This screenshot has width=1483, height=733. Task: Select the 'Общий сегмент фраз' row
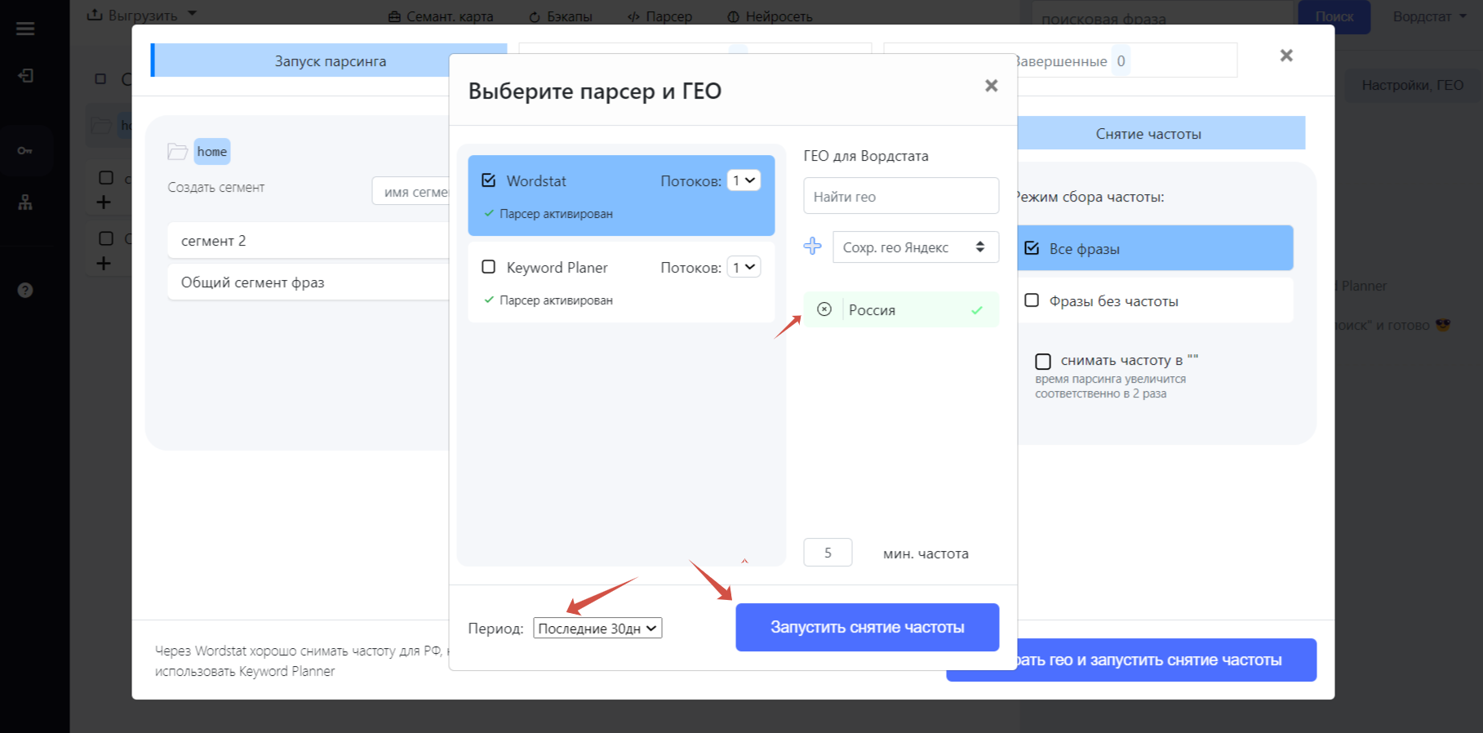tap(309, 282)
